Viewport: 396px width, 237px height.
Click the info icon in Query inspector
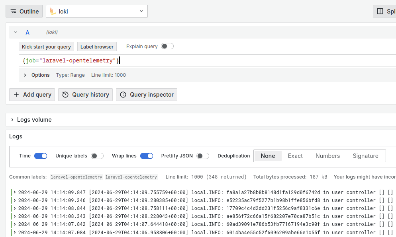pos(123,95)
